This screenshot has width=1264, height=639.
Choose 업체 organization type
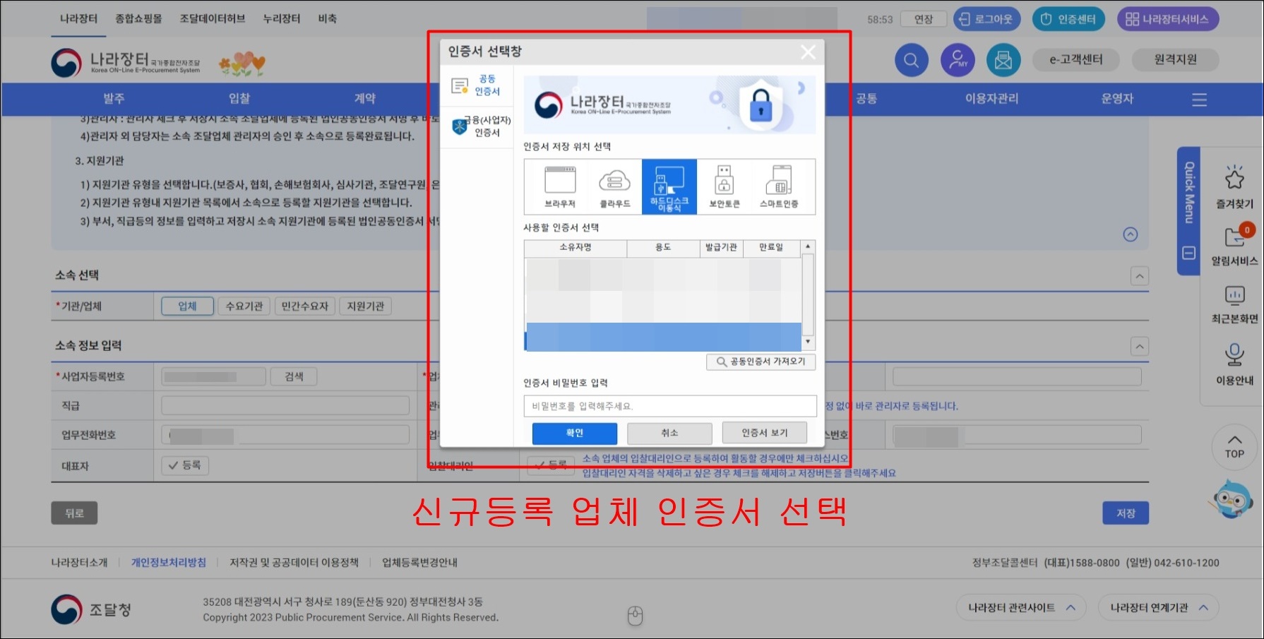pos(187,306)
